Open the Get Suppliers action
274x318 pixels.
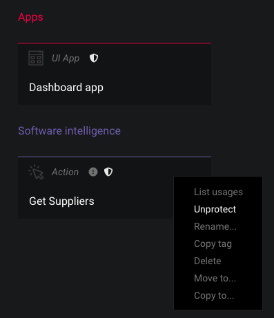pos(61,201)
